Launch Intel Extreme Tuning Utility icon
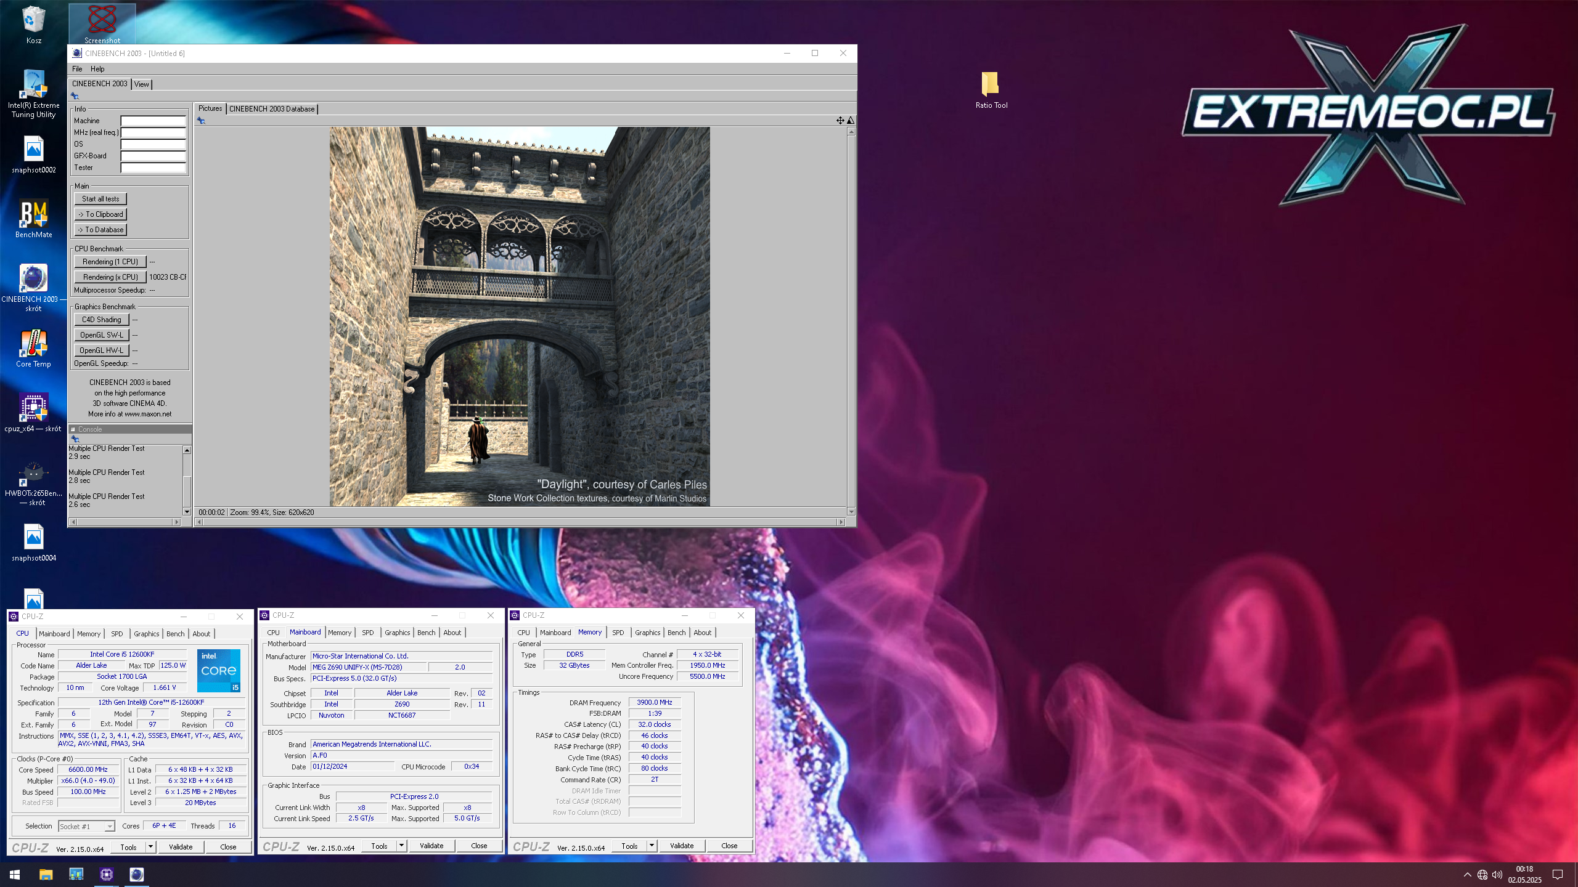The width and height of the screenshot is (1578, 887). pyautogui.click(x=33, y=92)
